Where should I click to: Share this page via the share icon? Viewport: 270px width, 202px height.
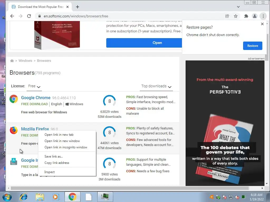coord(227,16)
